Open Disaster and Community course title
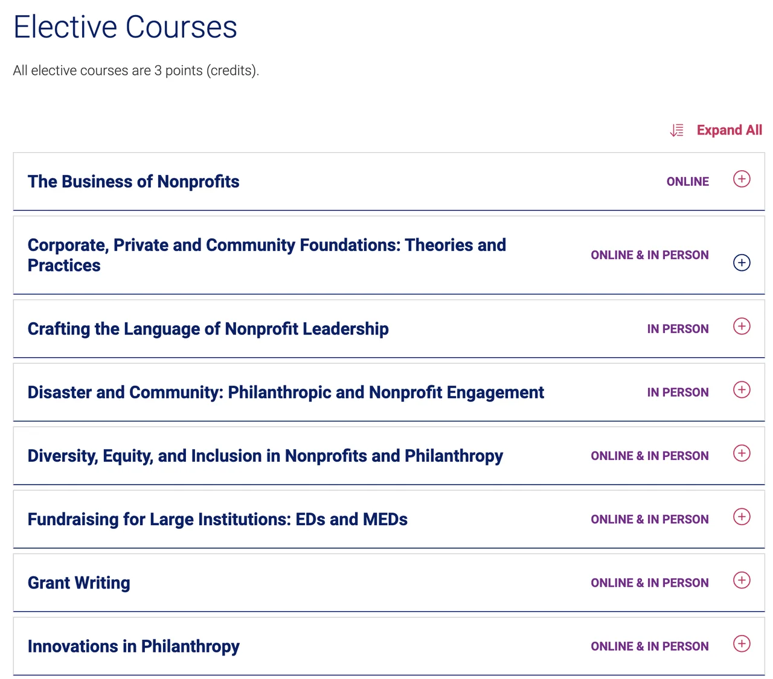The width and height of the screenshot is (773, 679). (286, 392)
